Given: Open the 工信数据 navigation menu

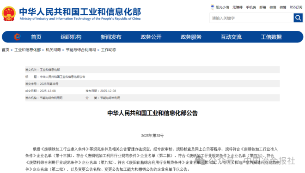Looking at the screenshot, I should coord(271,37).
